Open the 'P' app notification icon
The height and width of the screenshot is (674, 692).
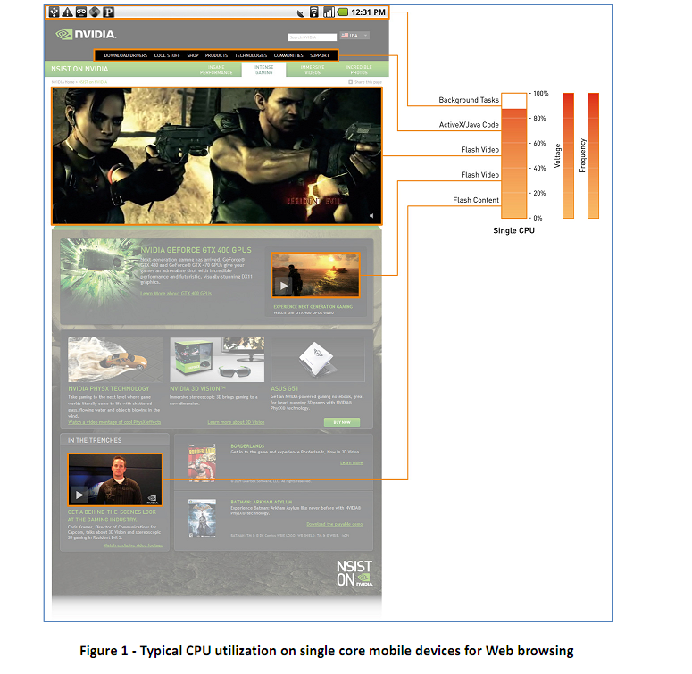pyautogui.click(x=109, y=12)
